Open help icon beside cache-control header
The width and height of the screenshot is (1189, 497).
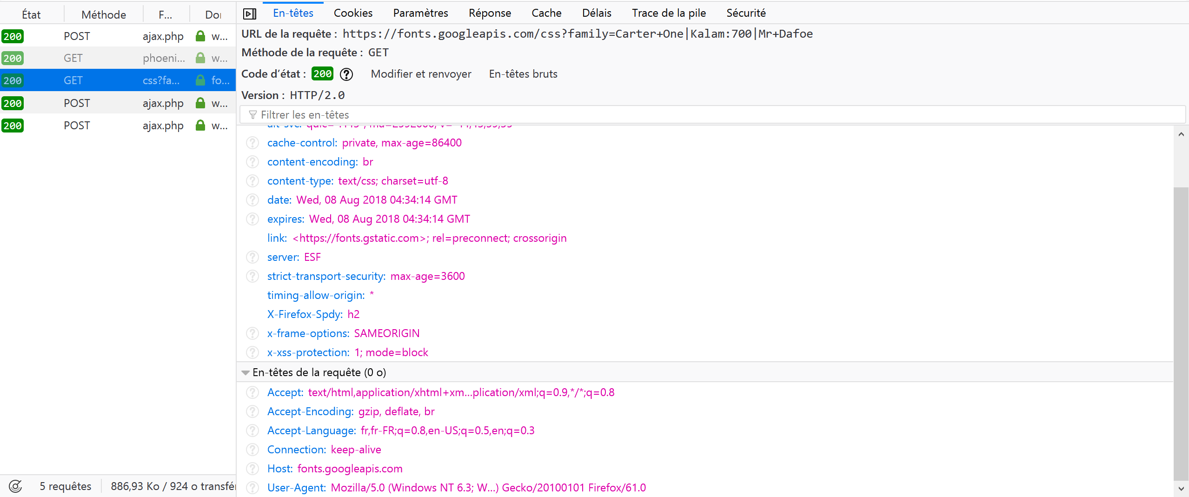[x=252, y=143]
